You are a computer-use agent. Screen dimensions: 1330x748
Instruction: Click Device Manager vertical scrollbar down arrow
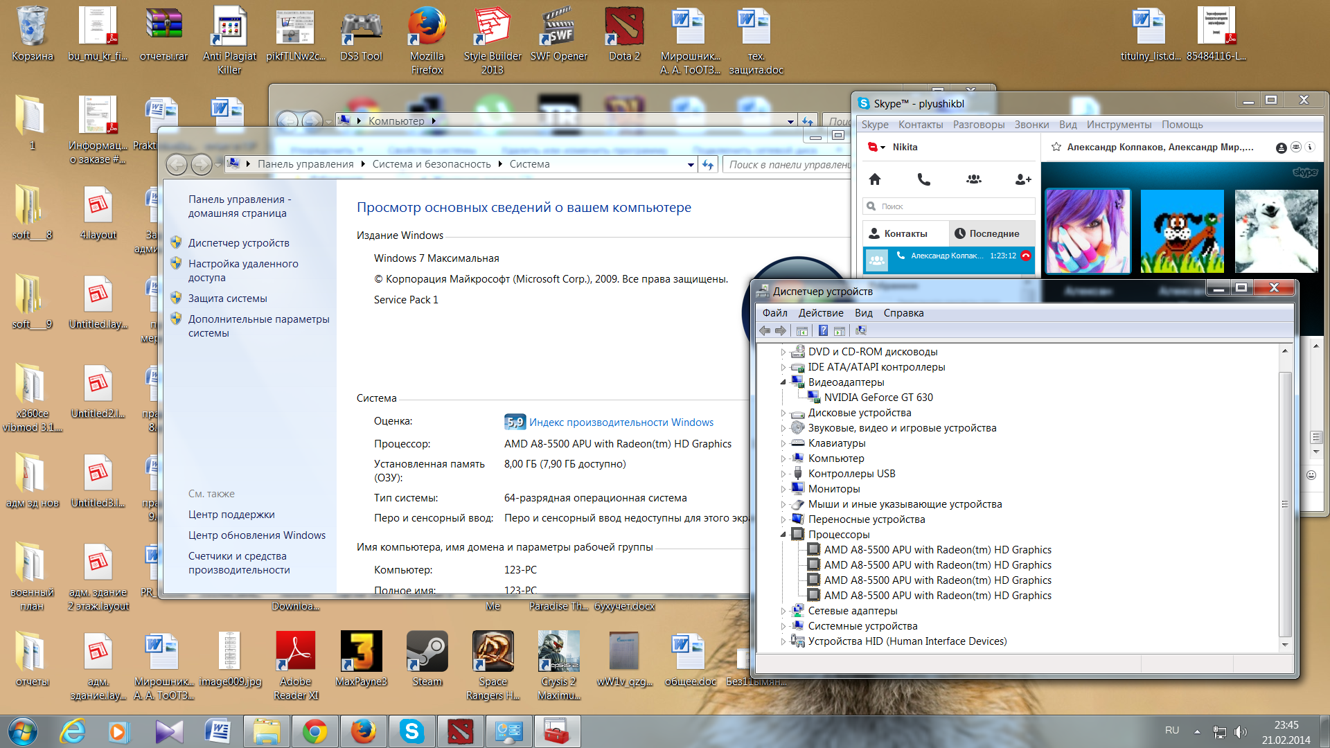1285,645
